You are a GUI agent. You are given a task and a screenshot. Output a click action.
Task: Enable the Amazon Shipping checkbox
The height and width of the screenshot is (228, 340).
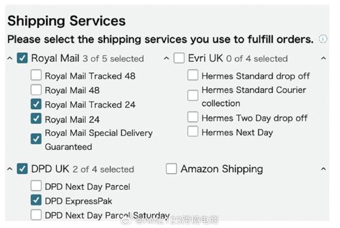[x=171, y=169]
